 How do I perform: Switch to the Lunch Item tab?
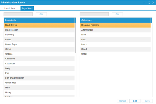pos(9,8)
